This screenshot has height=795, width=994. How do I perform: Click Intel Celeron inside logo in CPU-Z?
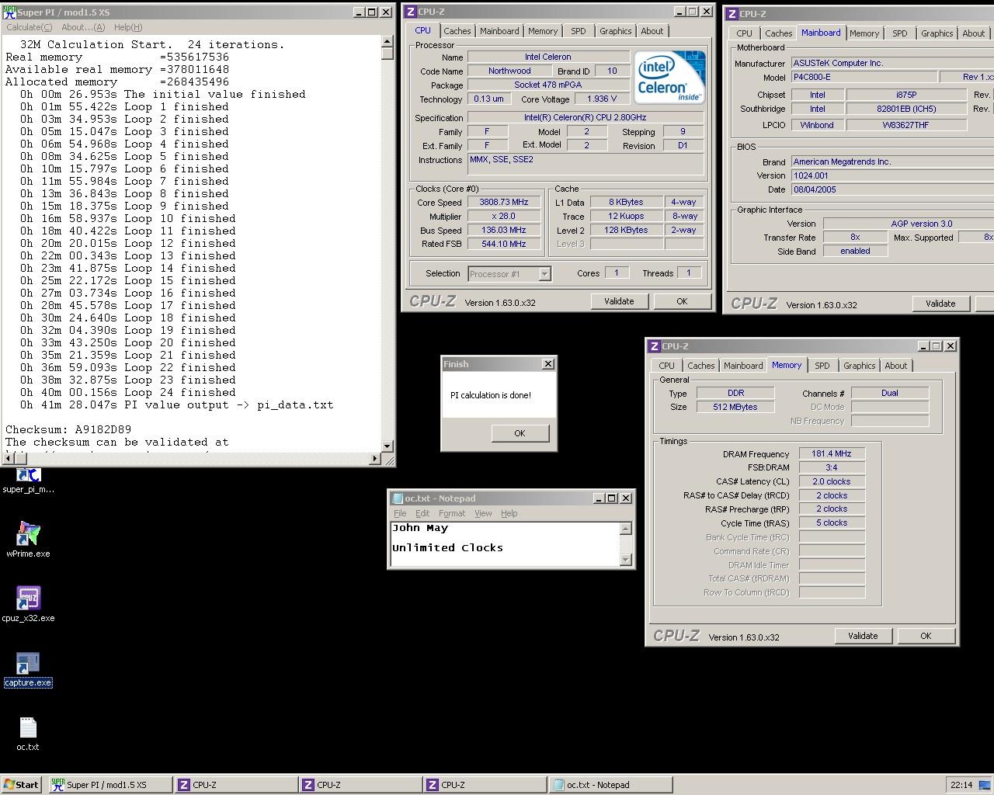pyautogui.click(x=669, y=77)
